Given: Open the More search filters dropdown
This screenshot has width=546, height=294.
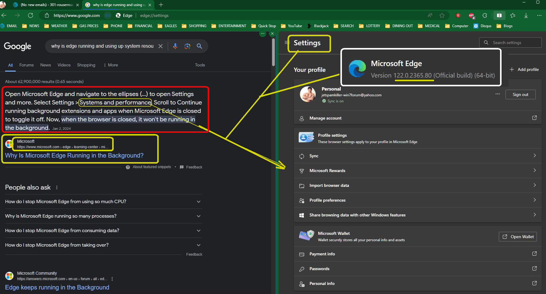Looking at the screenshot, I should click(111, 65).
